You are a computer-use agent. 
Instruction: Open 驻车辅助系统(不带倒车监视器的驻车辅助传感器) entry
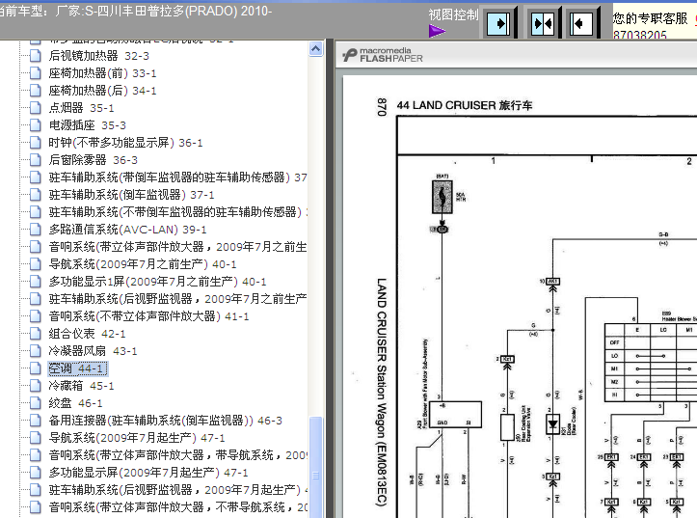click(177, 212)
